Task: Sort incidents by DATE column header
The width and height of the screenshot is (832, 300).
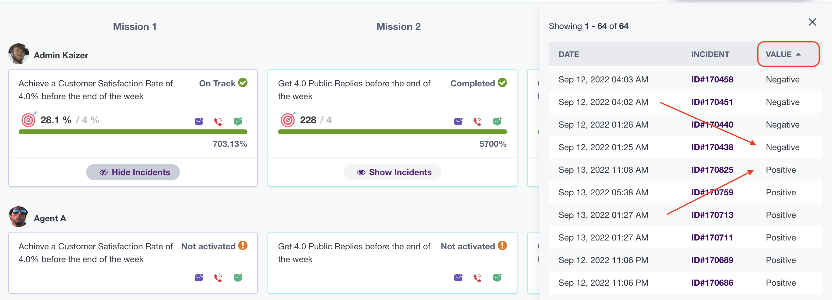Action: 568,54
